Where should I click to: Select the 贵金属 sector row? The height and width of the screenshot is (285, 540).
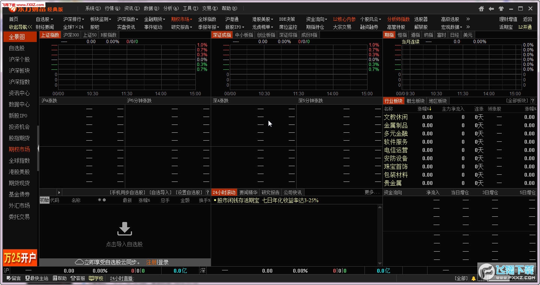[x=460, y=183]
